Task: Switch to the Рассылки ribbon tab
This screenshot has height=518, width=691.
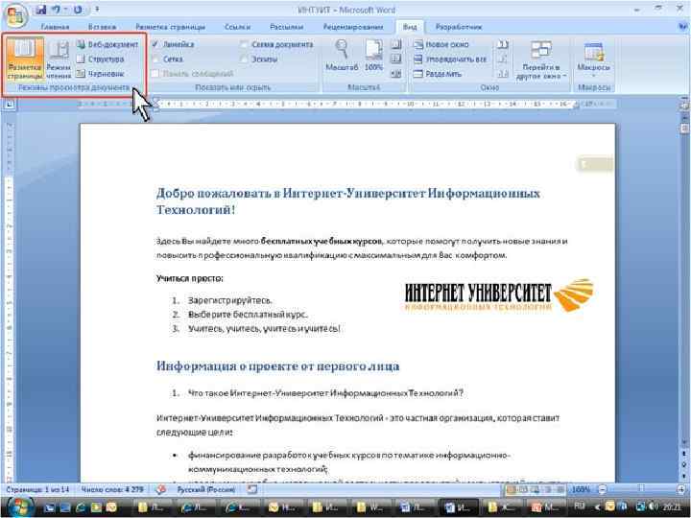Action: (286, 27)
